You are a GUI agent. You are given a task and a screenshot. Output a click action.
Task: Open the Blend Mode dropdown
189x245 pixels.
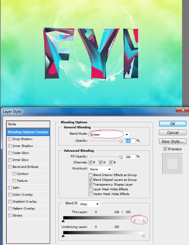[x=109, y=134]
